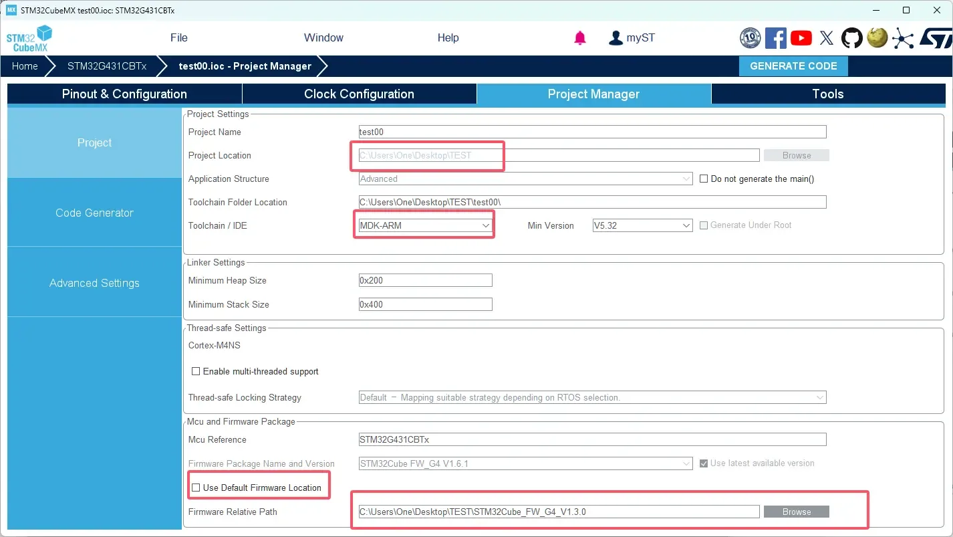Open the myST account icon

tap(616, 38)
